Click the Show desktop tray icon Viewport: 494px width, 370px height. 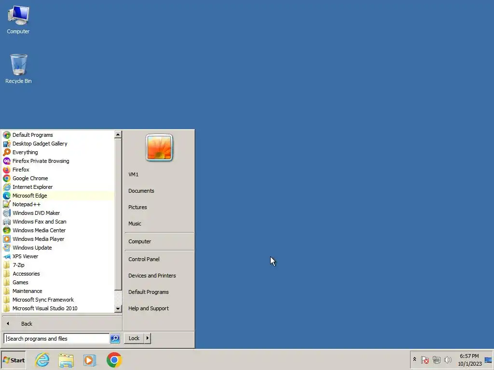[488, 360]
